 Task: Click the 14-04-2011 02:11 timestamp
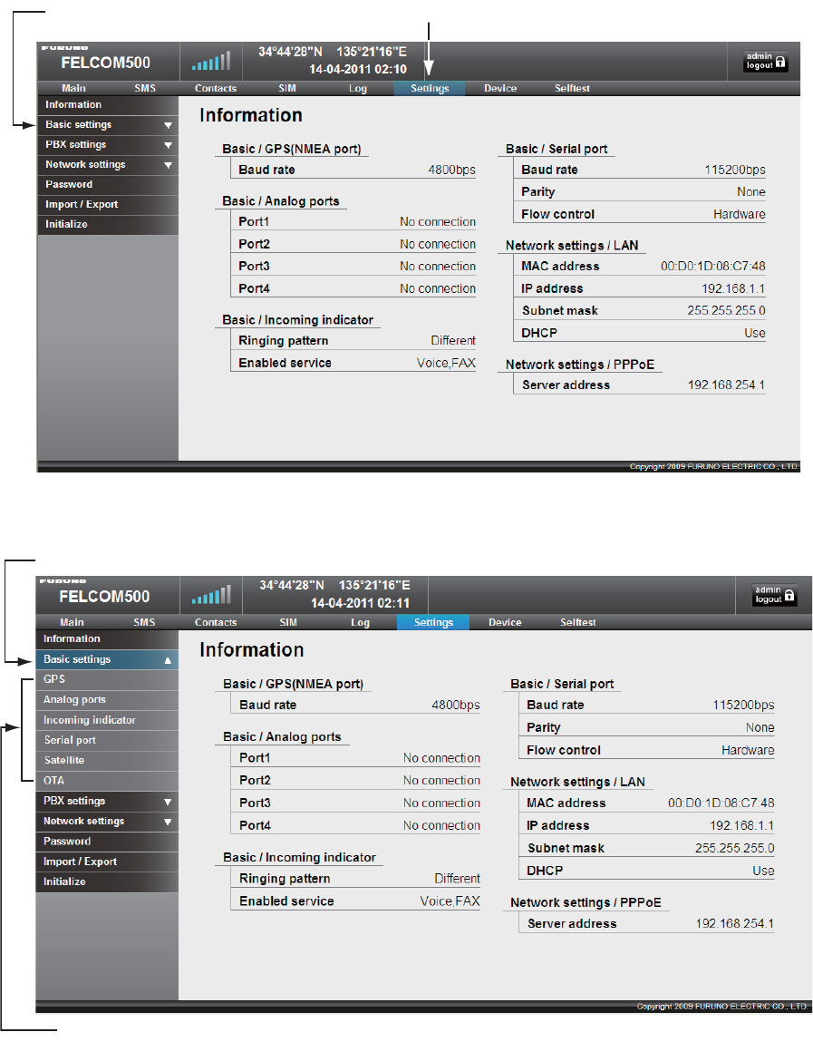pyautogui.click(x=360, y=603)
